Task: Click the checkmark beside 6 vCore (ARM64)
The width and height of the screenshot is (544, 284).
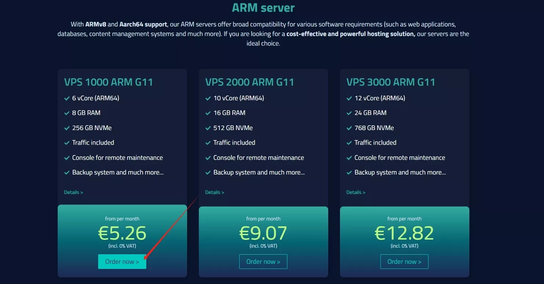Action: 67,98
